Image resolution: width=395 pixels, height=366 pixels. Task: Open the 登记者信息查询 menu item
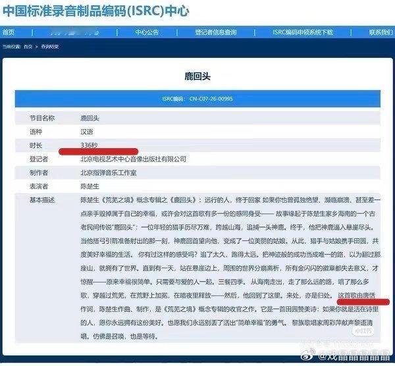pos(216,32)
